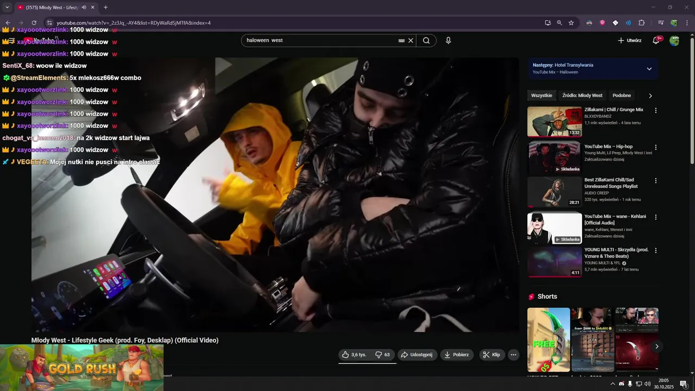Open site information icon in address bar

[49, 23]
